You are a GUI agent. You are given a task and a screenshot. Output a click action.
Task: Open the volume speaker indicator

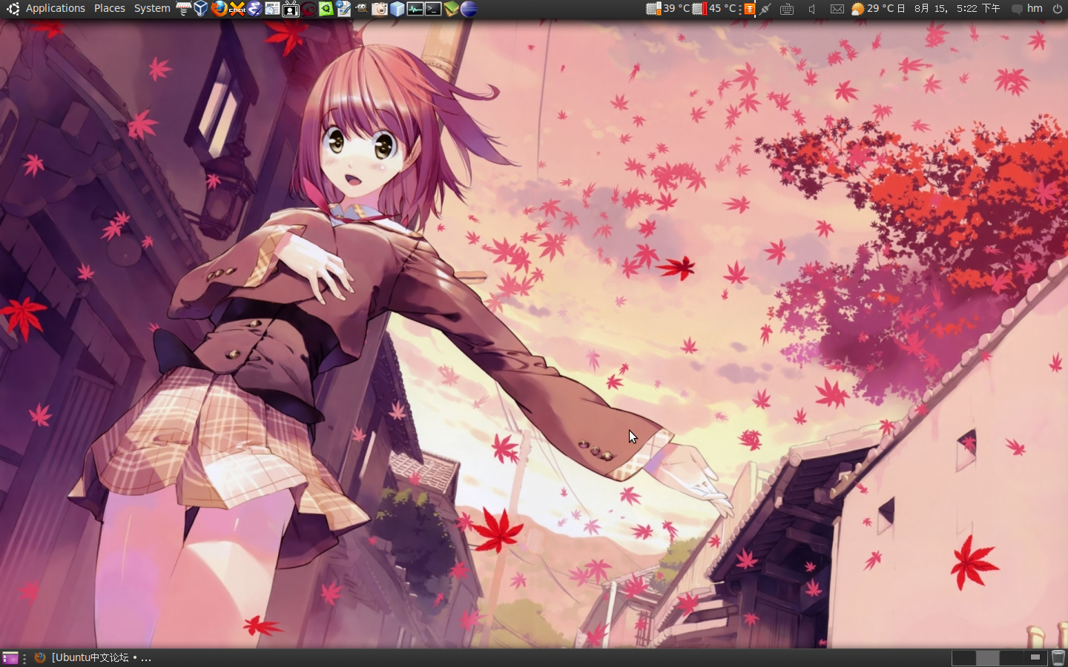pos(812,9)
